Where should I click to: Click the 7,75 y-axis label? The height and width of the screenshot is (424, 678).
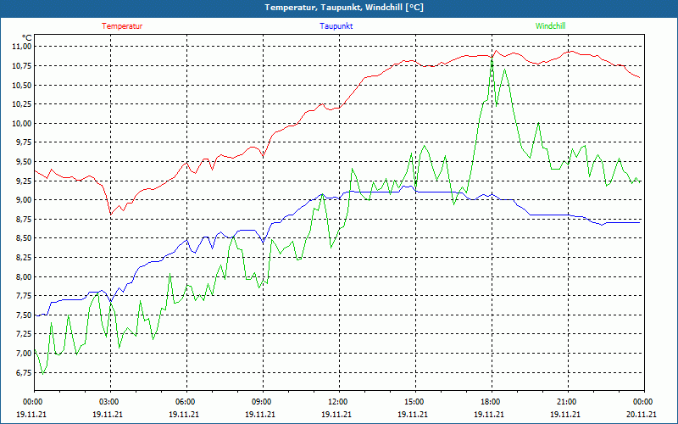[23, 296]
